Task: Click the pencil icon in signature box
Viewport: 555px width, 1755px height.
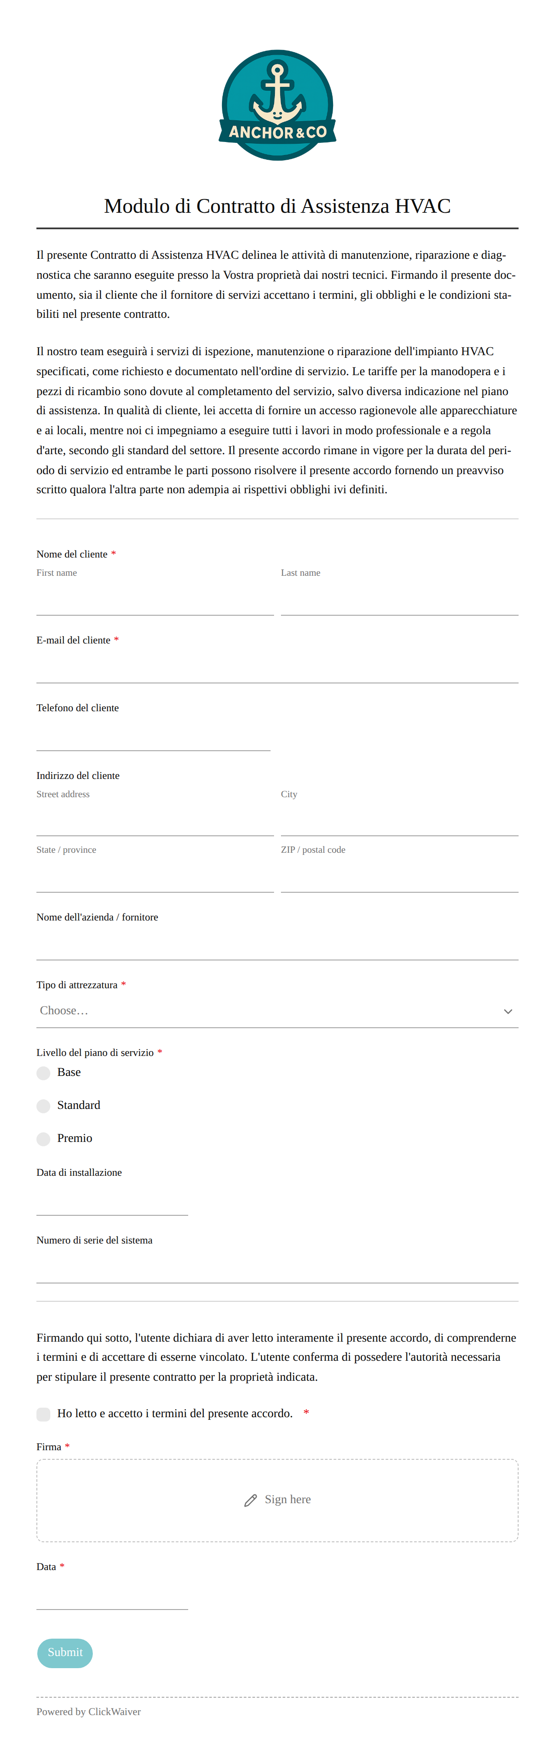Action: pos(250,1500)
